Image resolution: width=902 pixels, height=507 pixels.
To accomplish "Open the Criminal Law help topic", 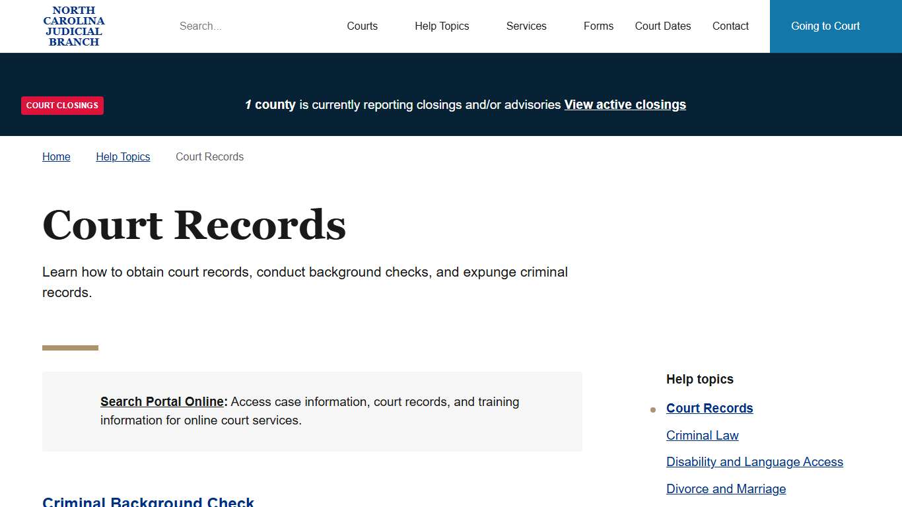I will 702,435.
